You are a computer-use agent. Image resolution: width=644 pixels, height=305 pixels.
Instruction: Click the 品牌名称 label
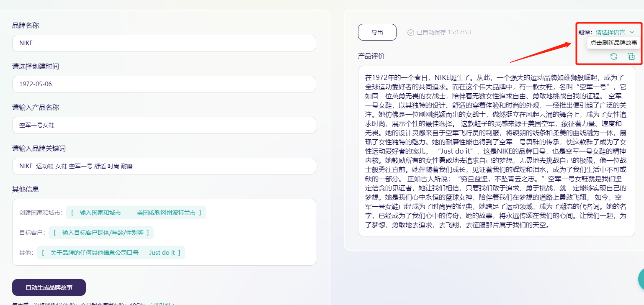[x=26, y=26]
